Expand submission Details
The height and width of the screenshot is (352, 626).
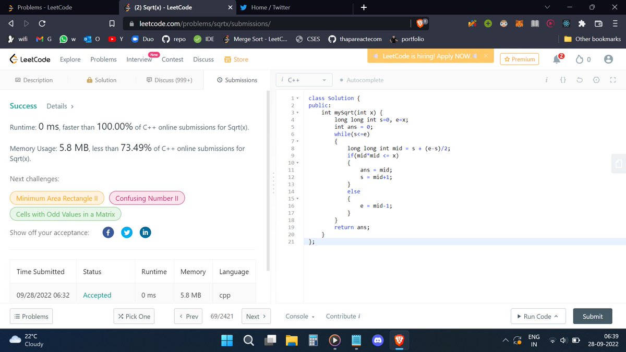coord(59,106)
